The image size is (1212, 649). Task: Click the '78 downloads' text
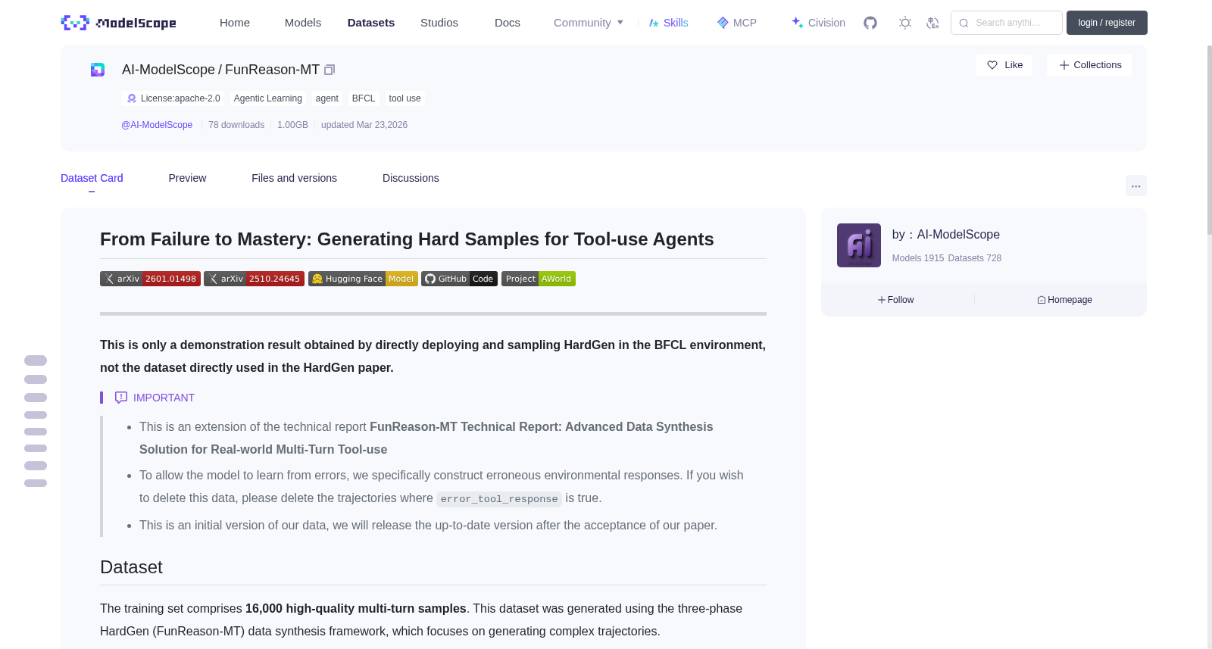(x=236, y=125)
